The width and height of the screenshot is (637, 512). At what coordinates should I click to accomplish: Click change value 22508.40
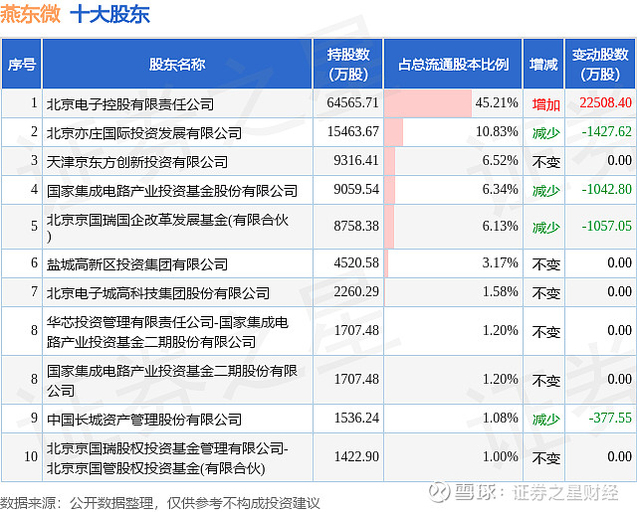pos(605,102)
